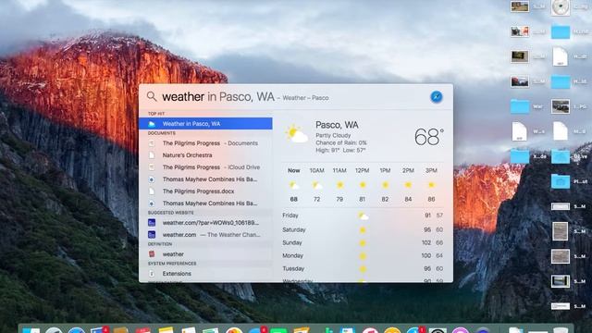
Task: Open the 'Nature's Orchestra' document
Action: click(205, 155)
